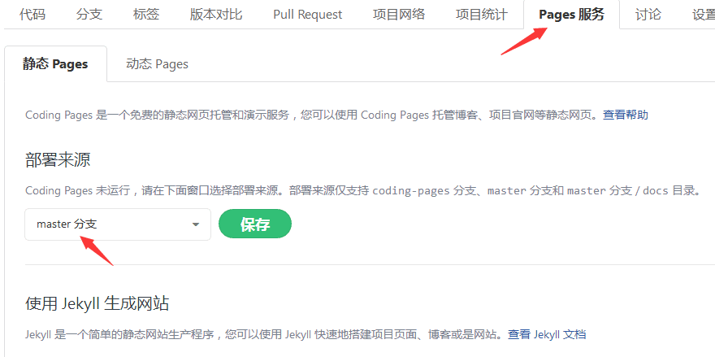This screenshot has height=357, width=715.
Task: Select the 静态 Pages sub-tab
Action: [55, 64]
